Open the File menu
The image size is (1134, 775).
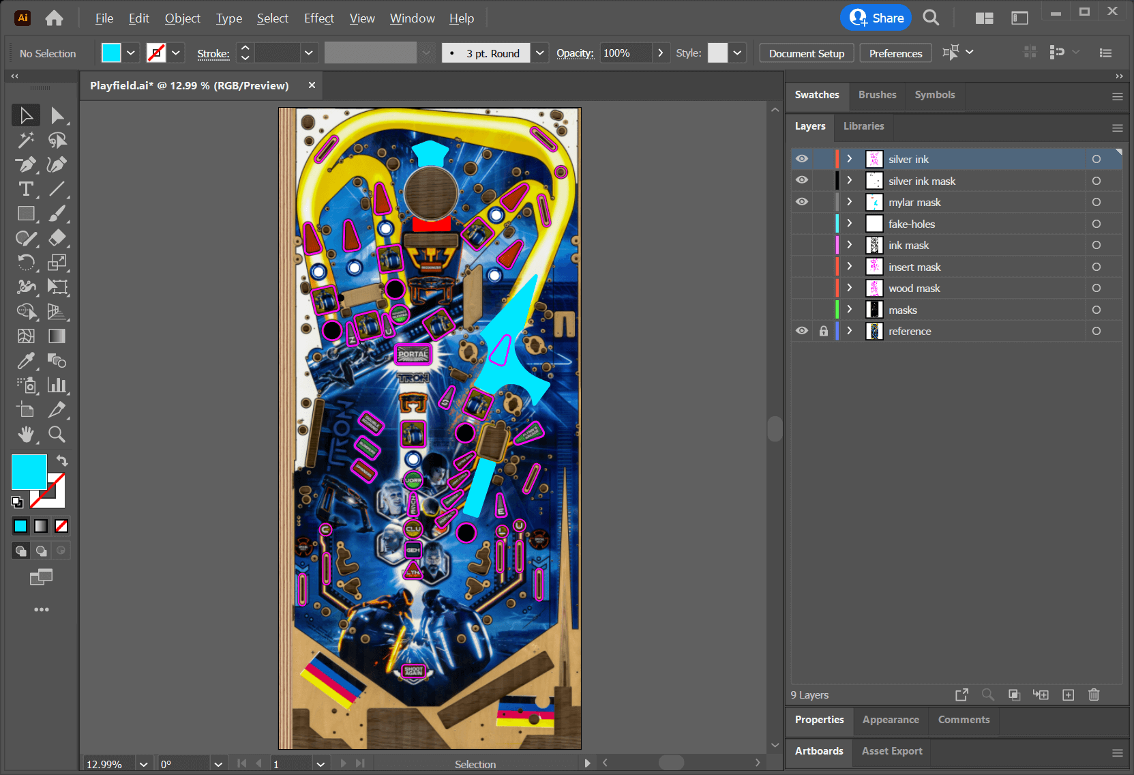(104, 18)
